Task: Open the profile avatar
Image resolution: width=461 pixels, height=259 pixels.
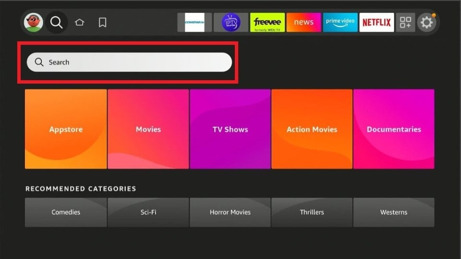Action: (x=33, y=23)
